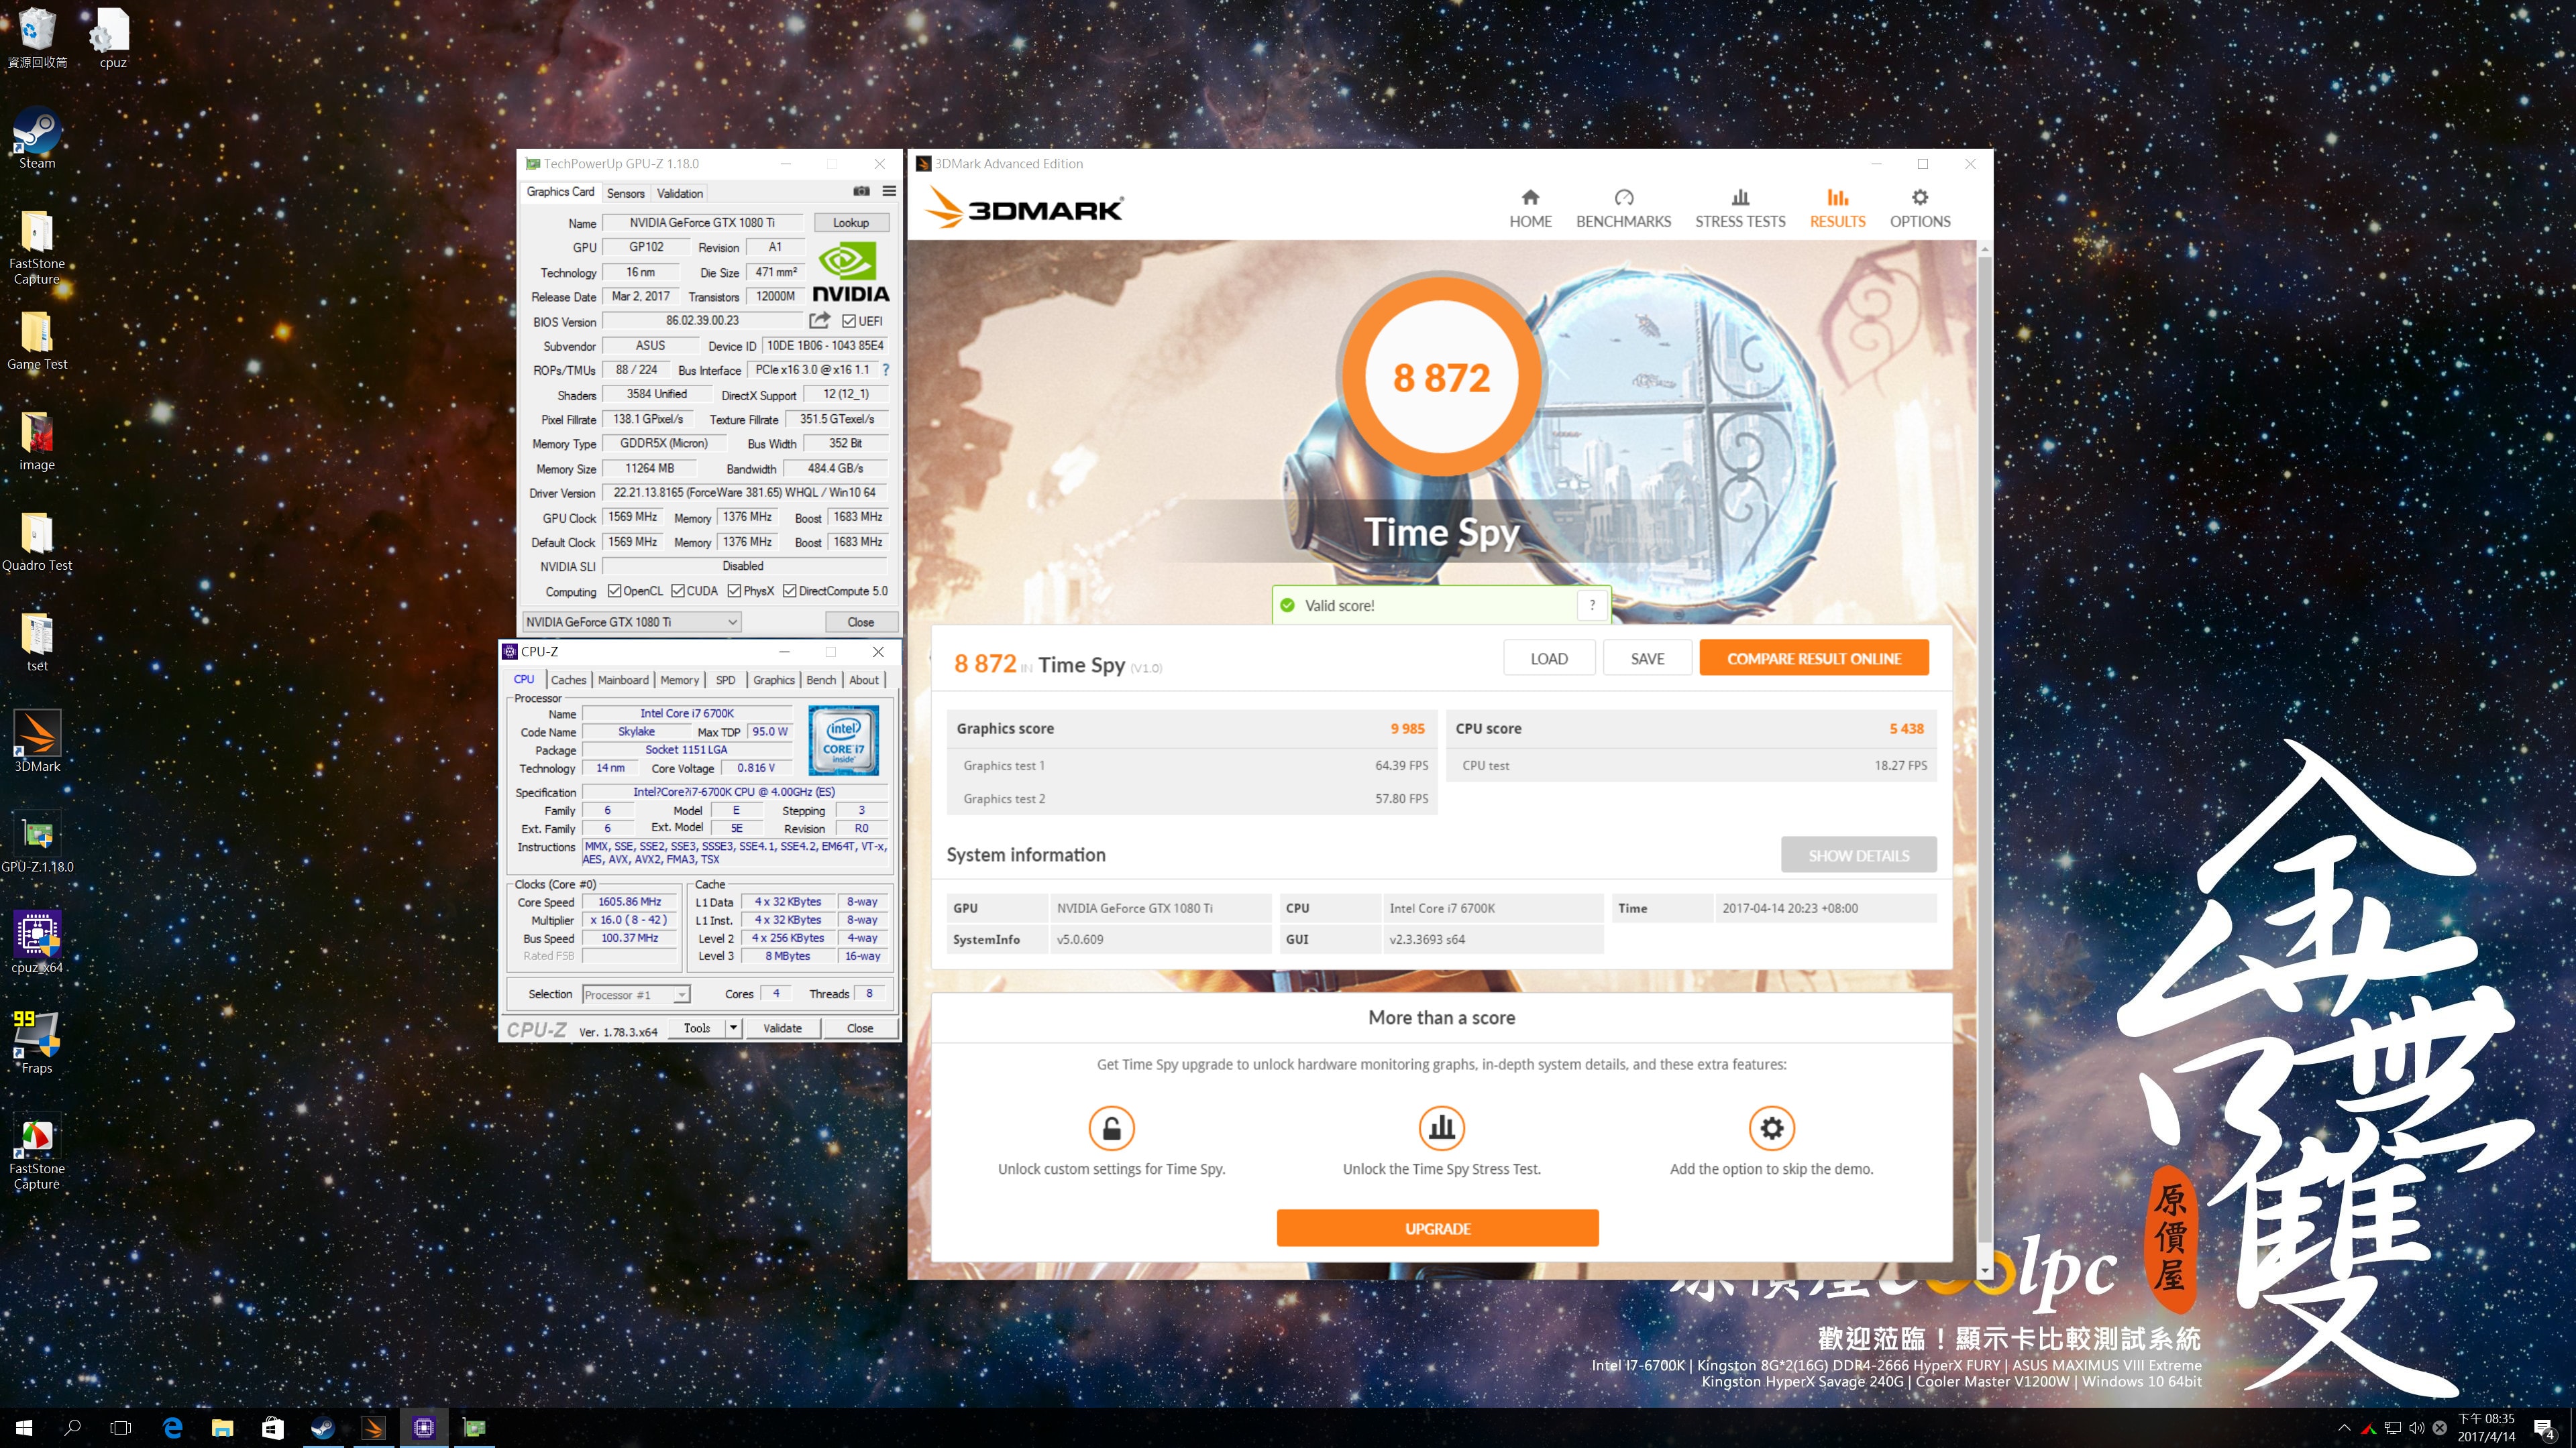
Task: Toggle the DirectCompute 5.0 checkbox
Action: (790, 591)
